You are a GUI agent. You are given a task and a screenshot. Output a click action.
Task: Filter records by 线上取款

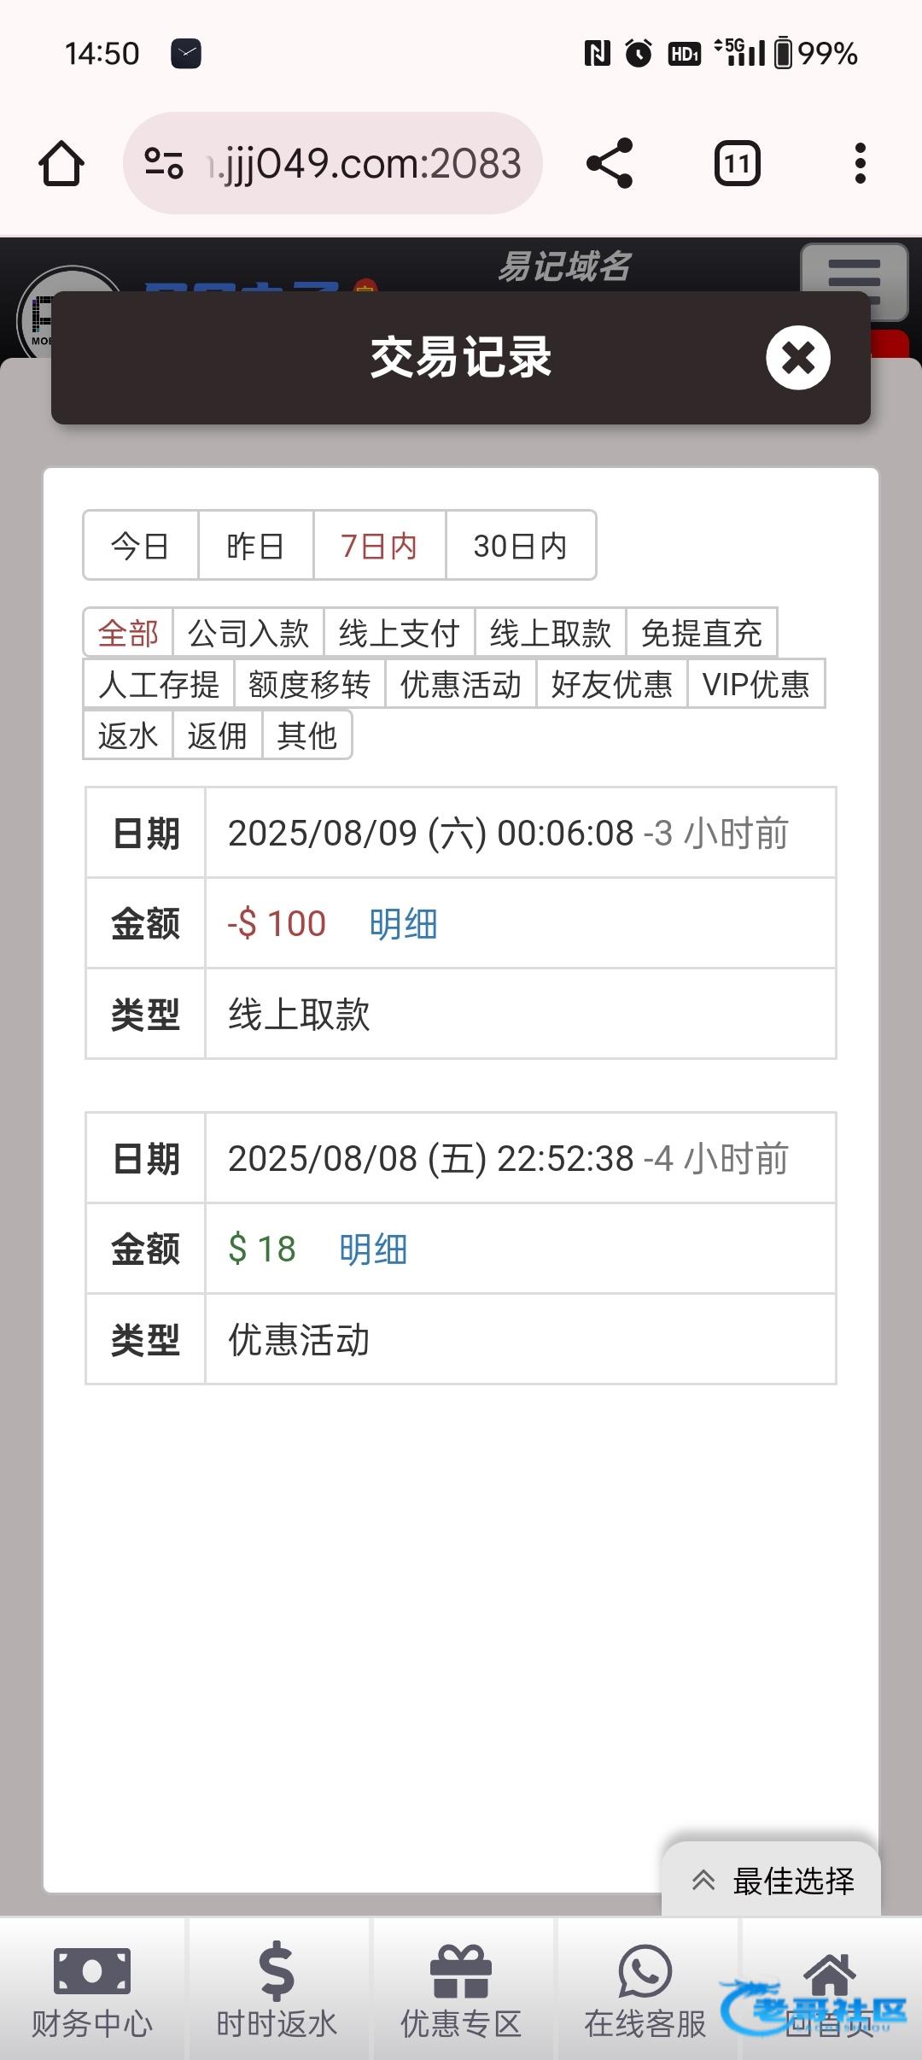[551, 633]
